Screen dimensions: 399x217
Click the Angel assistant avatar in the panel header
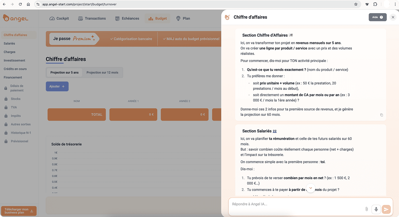tap(227, 17)
